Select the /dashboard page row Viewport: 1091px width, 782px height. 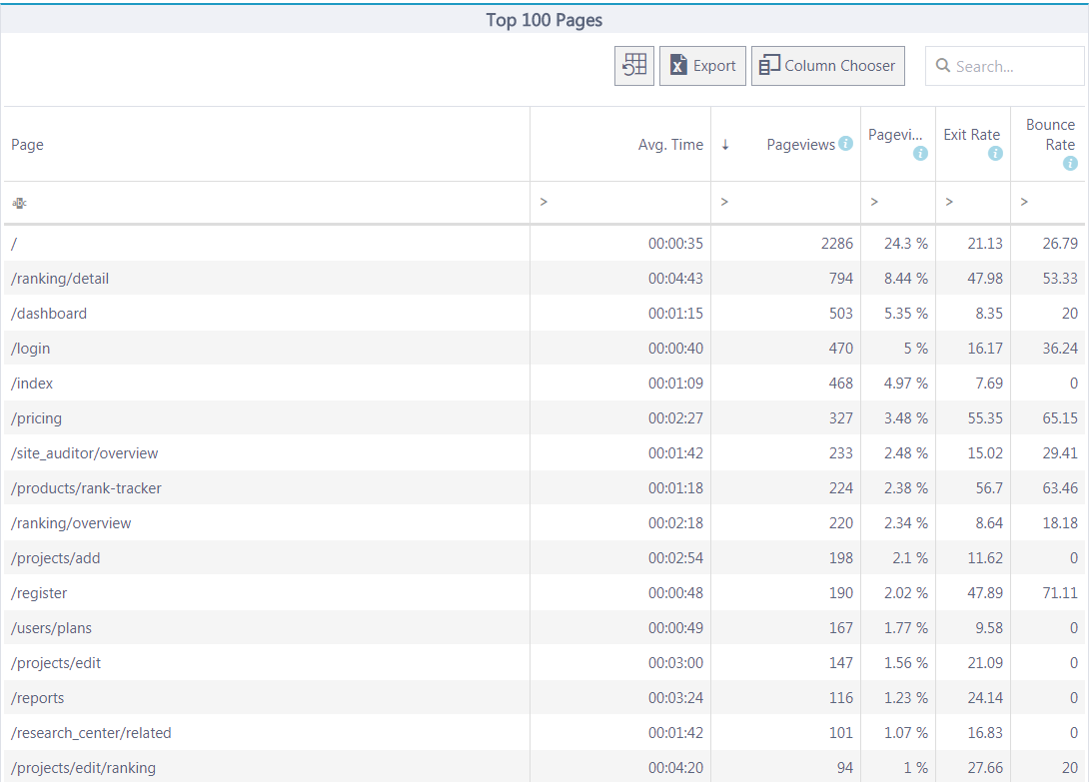click(x=545, y=313)
